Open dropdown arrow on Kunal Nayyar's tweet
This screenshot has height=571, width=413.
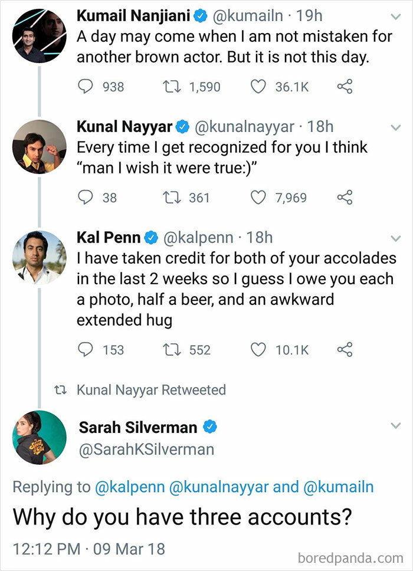point(394,127)
